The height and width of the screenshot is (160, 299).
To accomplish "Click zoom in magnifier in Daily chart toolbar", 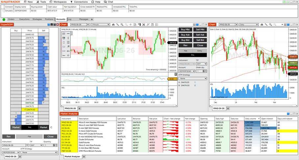I will point(270,25).
